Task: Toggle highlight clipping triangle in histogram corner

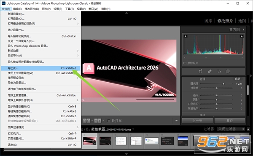Action: [242, 36]
